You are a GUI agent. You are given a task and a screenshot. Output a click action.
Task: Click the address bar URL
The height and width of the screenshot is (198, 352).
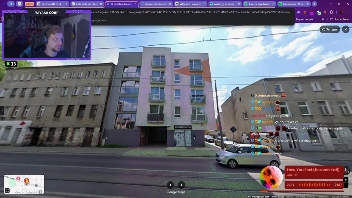point(191,12)
